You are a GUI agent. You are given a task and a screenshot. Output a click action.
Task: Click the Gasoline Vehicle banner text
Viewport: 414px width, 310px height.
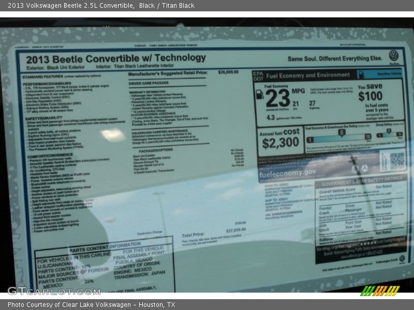(389, 74)
